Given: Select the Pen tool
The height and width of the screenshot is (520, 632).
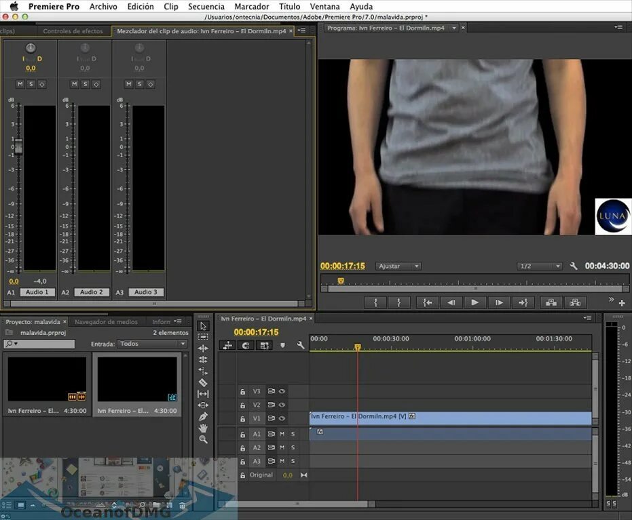Looking at the screenshot, I should (203, 416).
